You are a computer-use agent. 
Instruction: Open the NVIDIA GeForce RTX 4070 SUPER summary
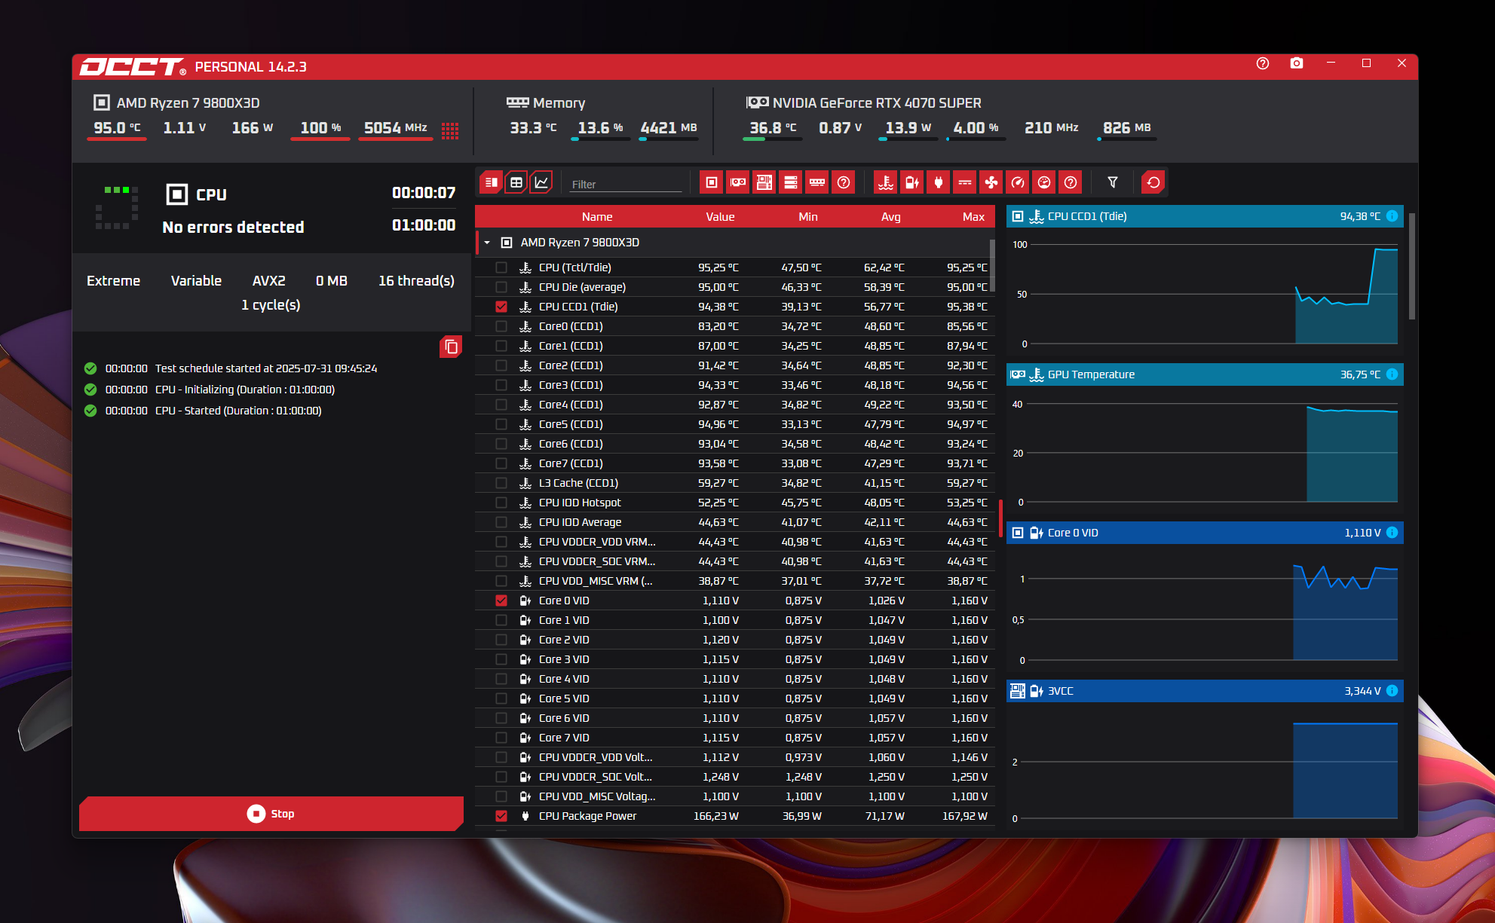click(864, 103)
